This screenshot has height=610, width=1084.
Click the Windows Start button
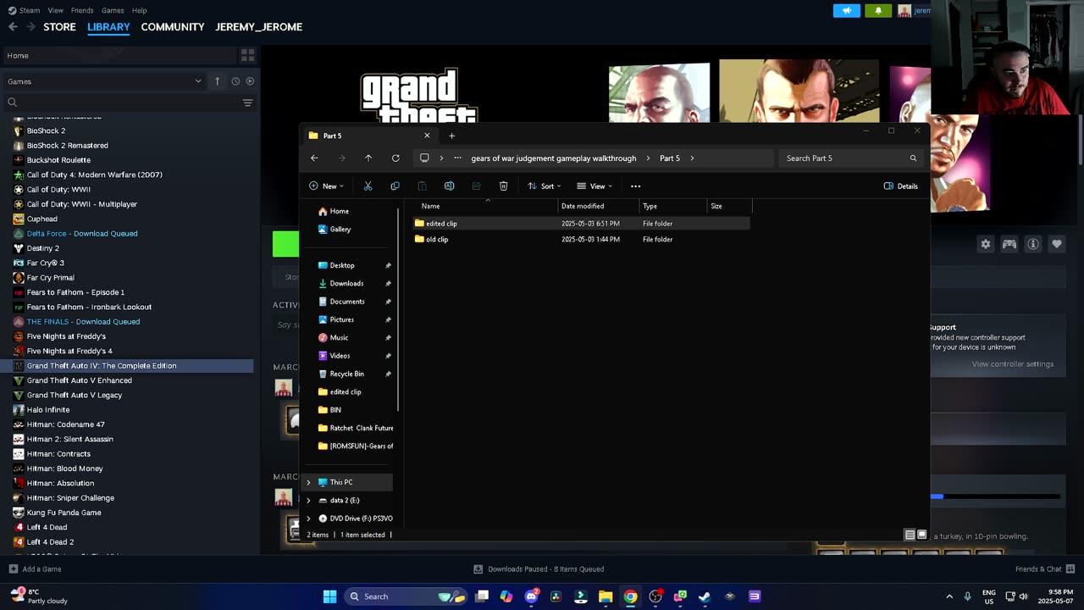(329, 596)
